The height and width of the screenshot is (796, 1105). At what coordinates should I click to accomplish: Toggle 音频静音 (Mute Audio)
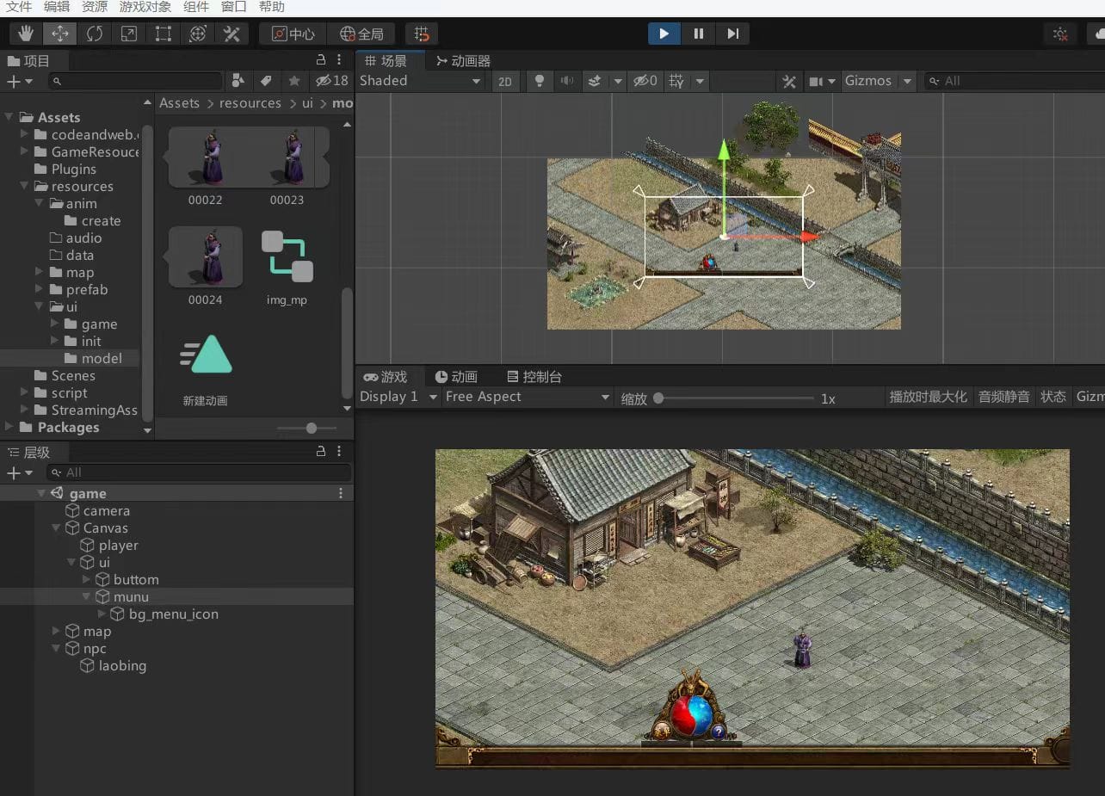(1003, 397)
